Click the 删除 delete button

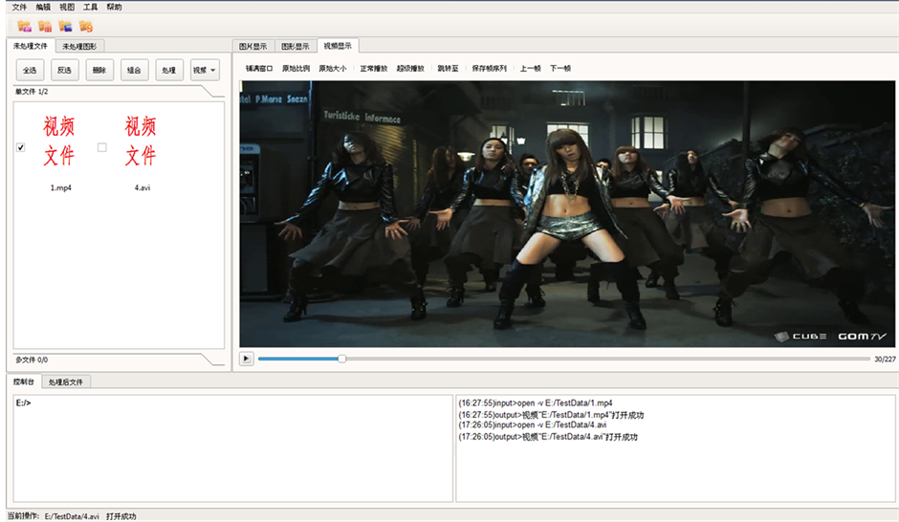[99, 70]
